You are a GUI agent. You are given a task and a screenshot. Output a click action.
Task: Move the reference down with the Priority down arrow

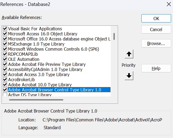coord(129,76)
